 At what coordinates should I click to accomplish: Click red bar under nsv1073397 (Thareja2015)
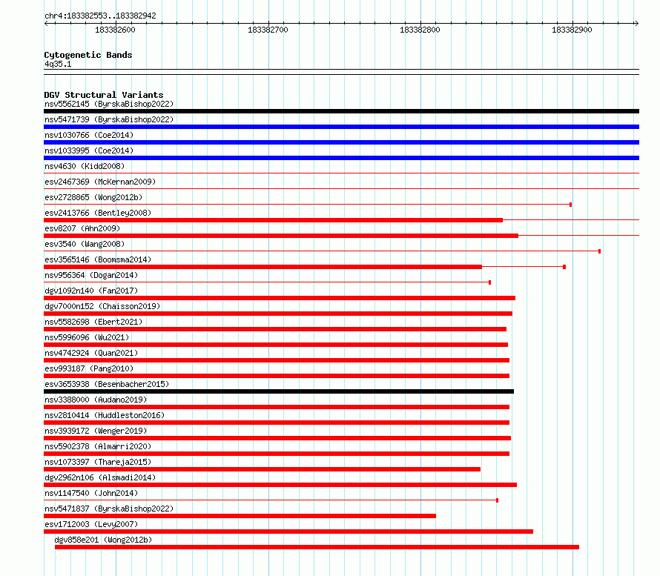coord(263,469)
